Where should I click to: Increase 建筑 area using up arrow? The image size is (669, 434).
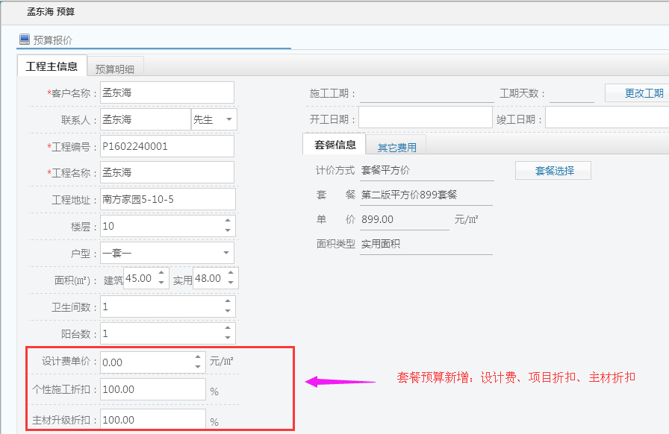tap(161, 274)
